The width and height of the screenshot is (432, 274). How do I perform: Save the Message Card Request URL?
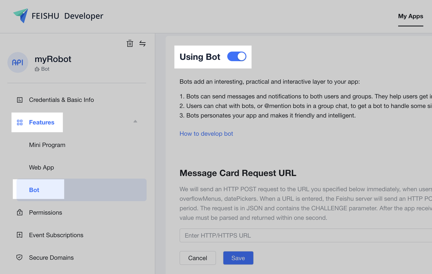(238, 258)
